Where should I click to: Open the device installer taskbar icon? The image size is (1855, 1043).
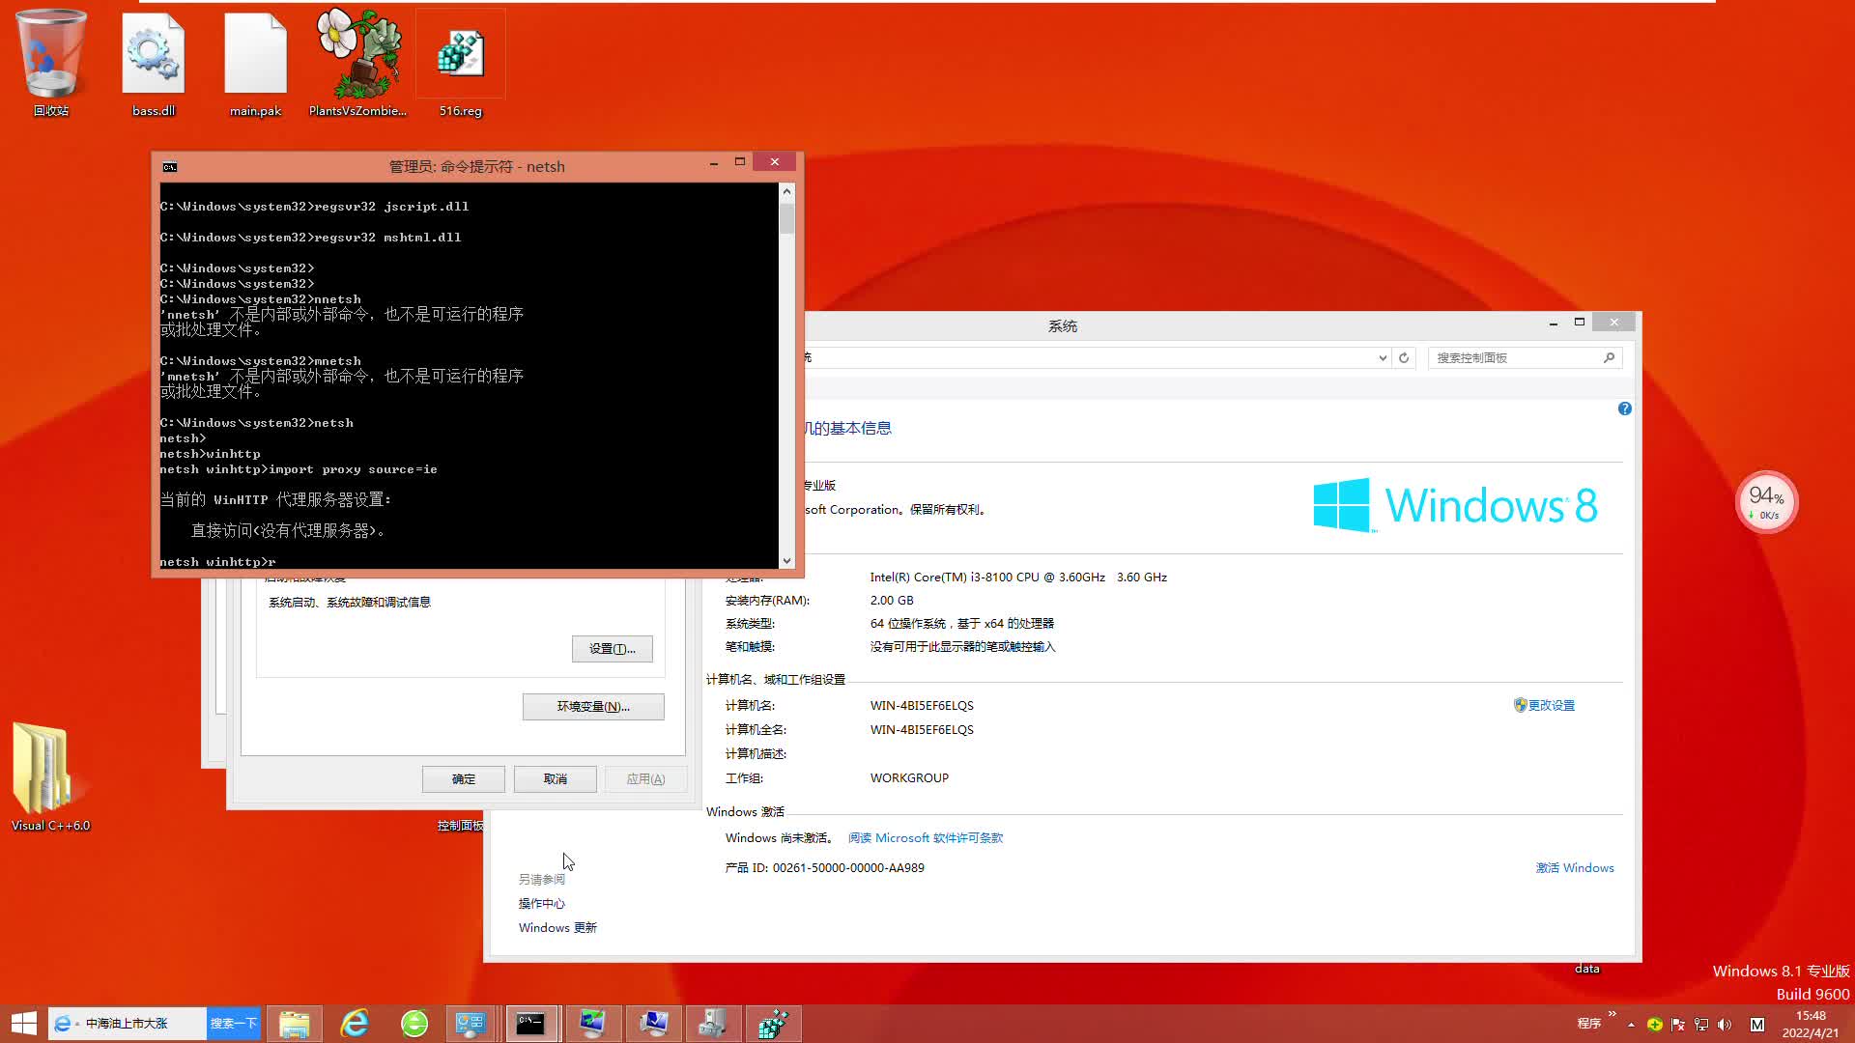point(713,1024)
